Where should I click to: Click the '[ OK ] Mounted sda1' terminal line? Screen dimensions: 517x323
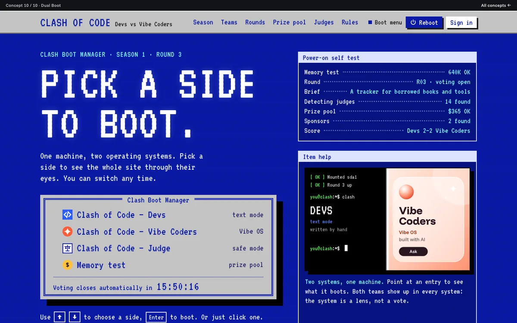[333, 177]
